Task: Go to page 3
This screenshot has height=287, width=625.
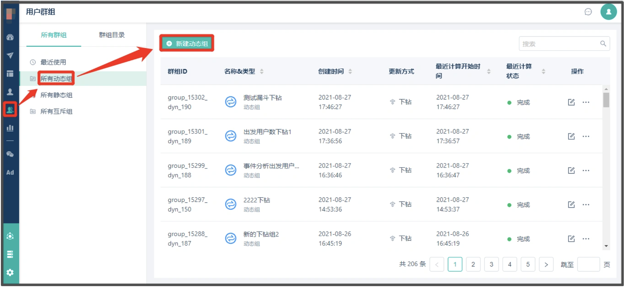Action: tap(491, 264)
